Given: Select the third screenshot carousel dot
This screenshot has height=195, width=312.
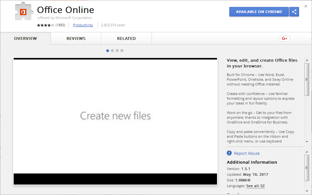Looking at the screenshot, I should click(117, 51).
